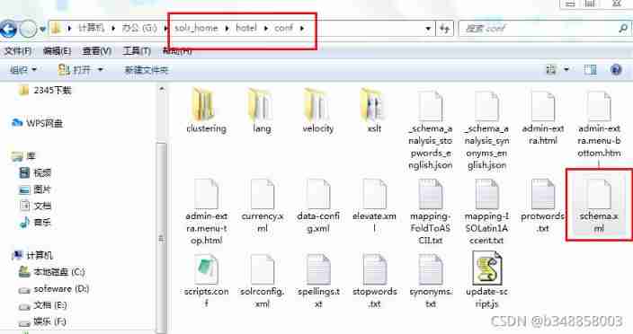Select the admin-extra.html file

[543, 118]
